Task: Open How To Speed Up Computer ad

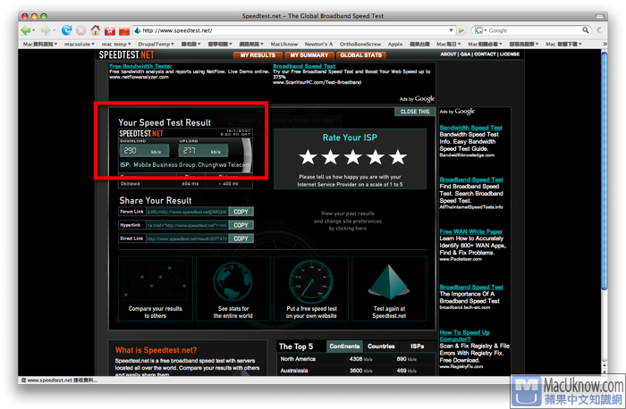Action: click(464, 336)
